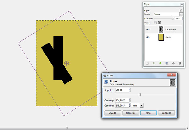Lower the layer with green down arrow

coord(160,63)
